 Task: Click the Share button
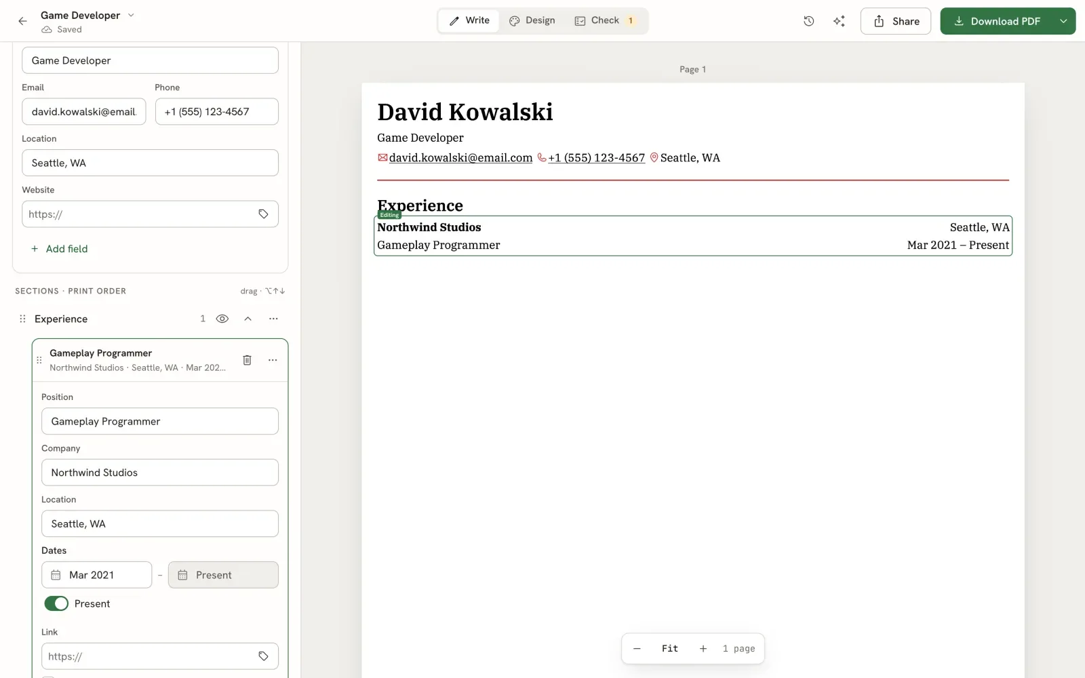tap(896, 21)
